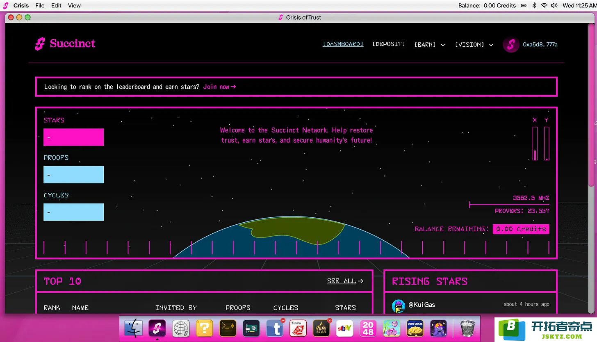This screenshot has height=342, width=597.
Task: Launch Coin Craze from the dock
Action: (x=415, y=328)
